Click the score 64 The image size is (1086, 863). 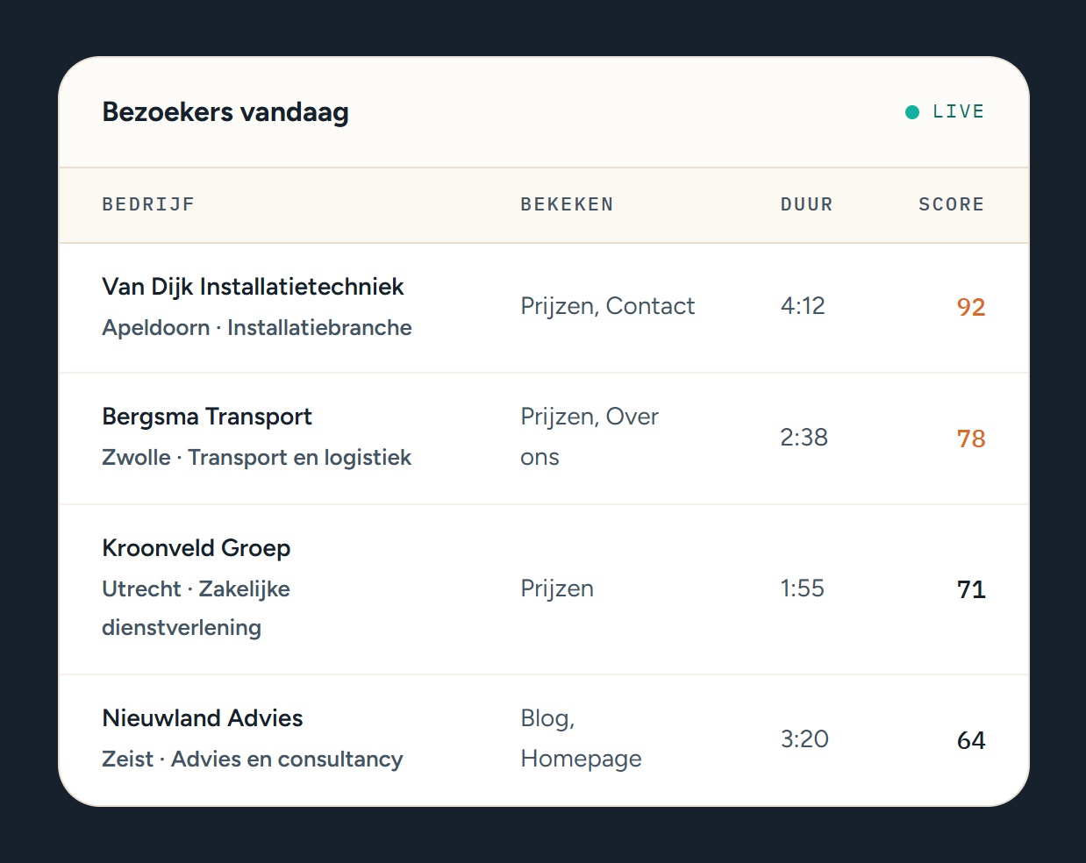[971, 740]
